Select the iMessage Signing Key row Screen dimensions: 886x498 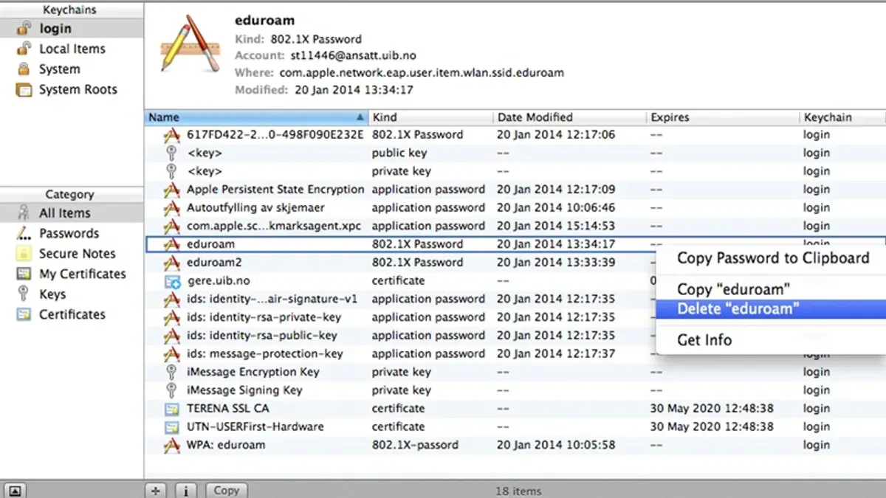(x=515, y=390)
